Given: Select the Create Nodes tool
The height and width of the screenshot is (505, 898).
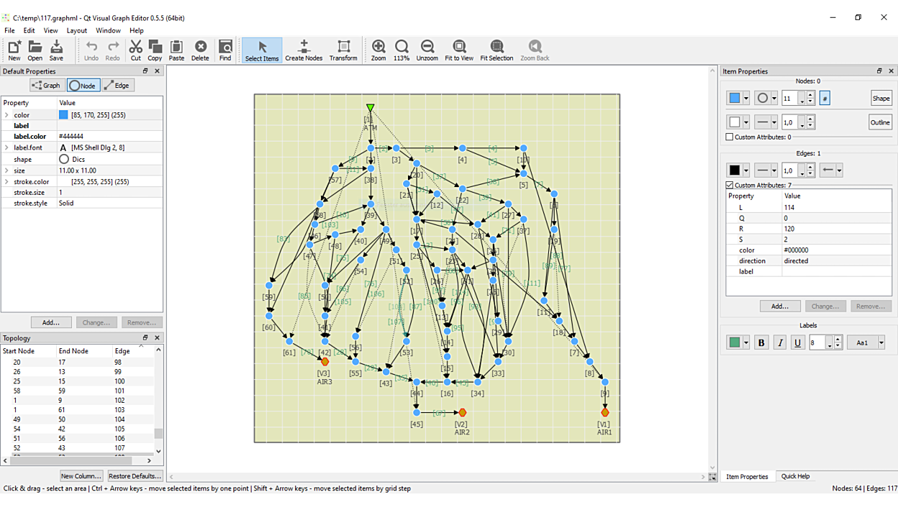Looking at the screenshot, I should coord(304,50).
